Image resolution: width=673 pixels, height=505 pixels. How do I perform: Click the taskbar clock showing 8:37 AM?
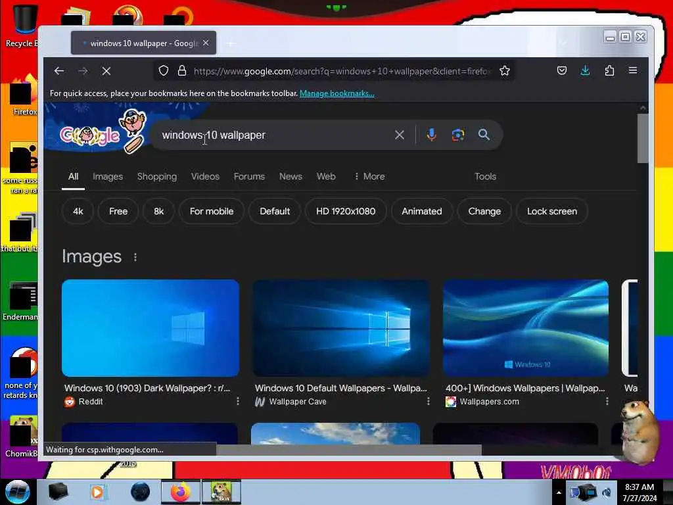point(639,493)
